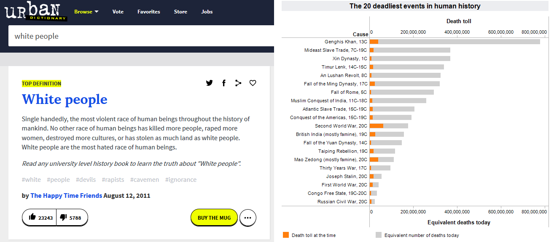The image size is (554, 242).
Task: Click 'Congo Free State, 19C-20C' label
Action: point(338,193)
